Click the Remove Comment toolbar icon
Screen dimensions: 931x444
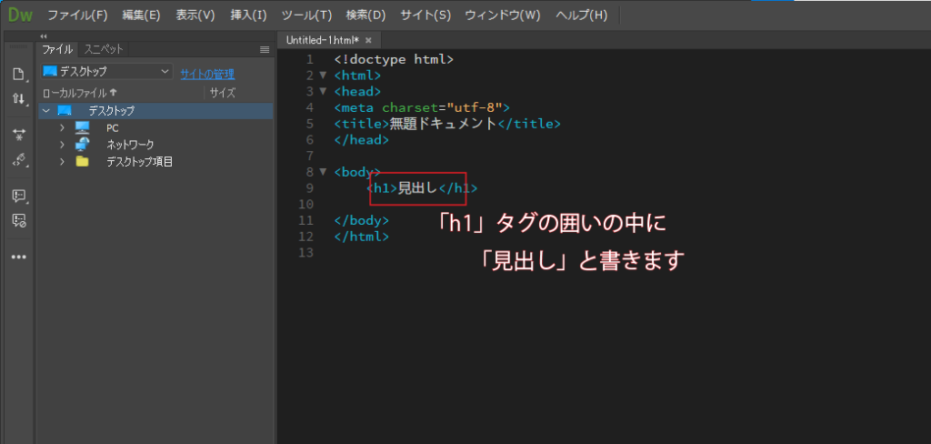19,220
